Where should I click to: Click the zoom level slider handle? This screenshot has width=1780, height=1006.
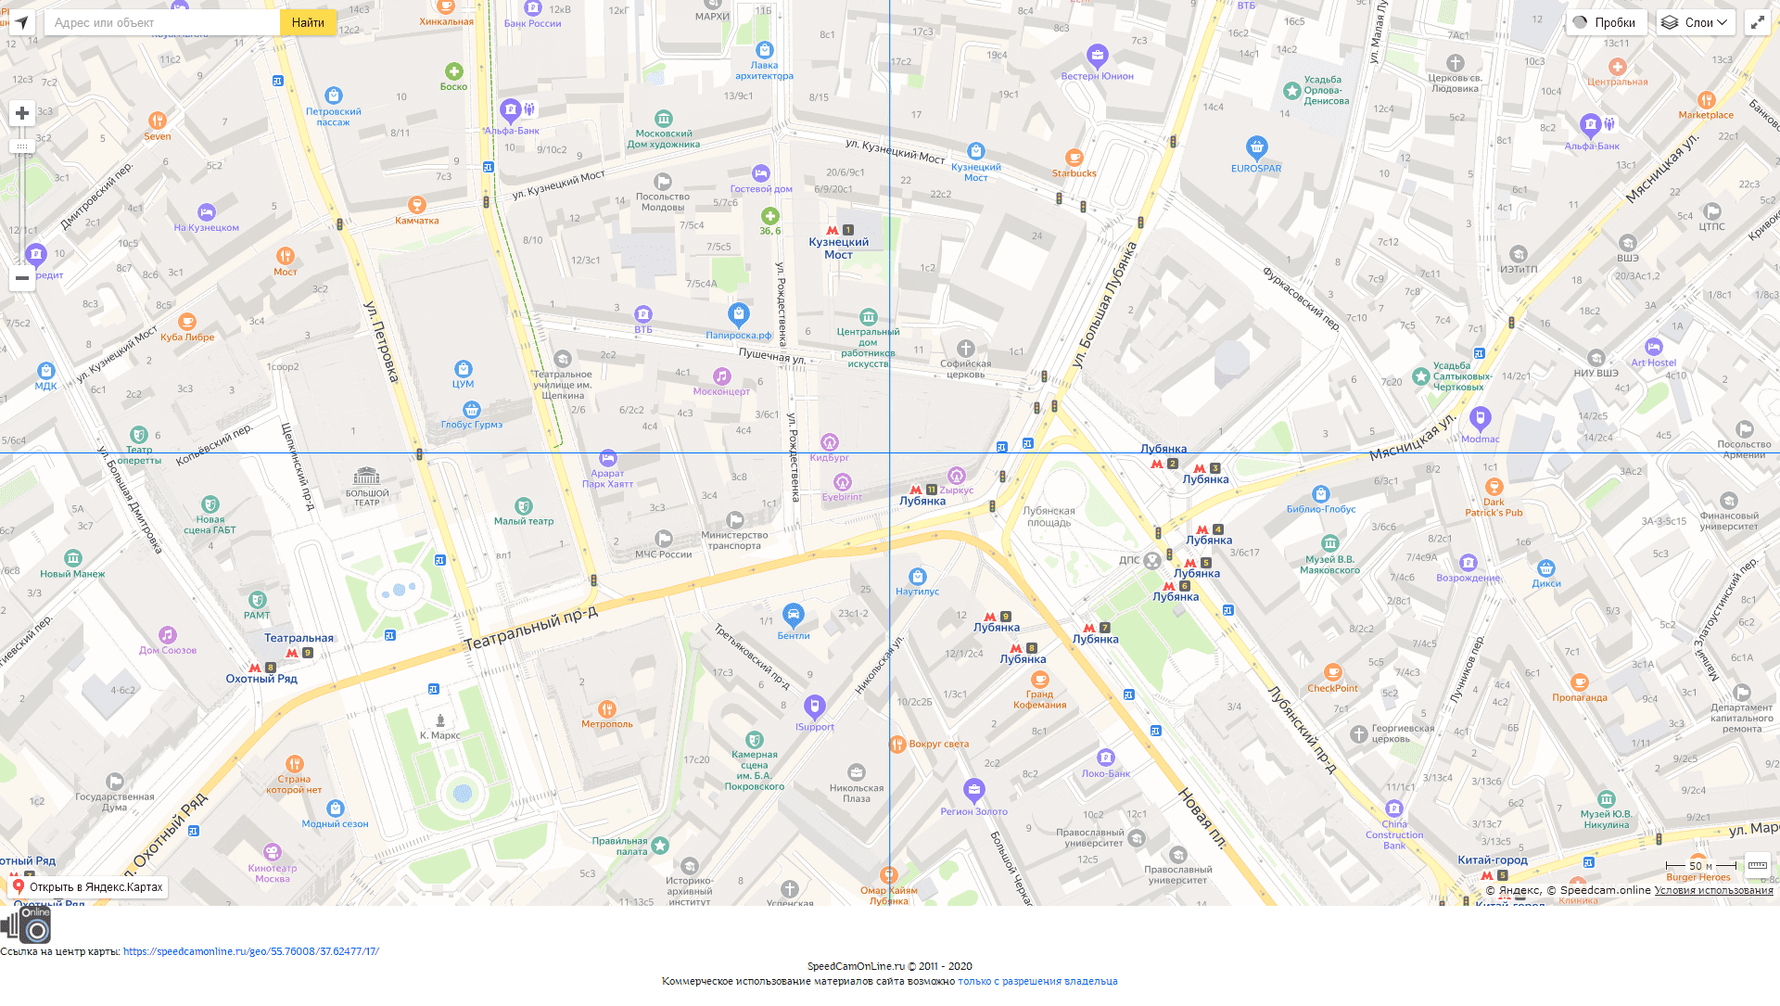tap(22, 146)
